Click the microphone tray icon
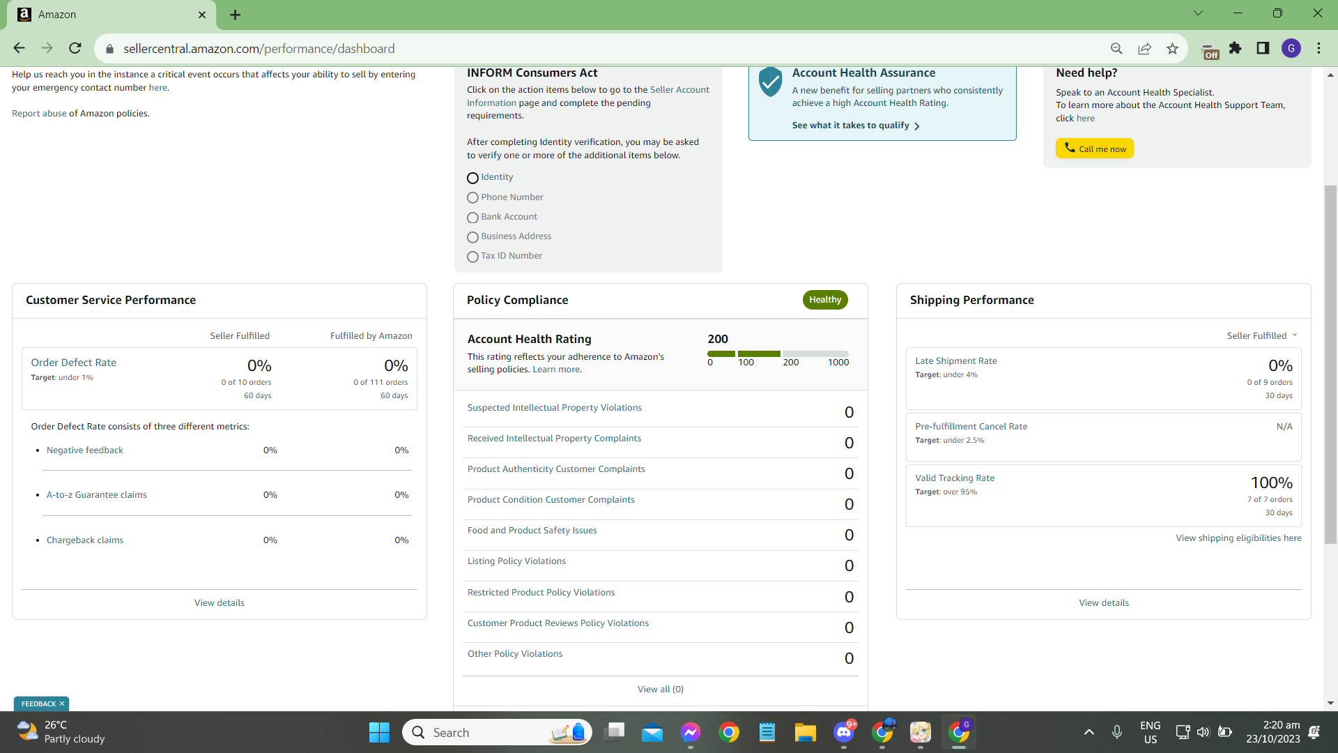The width and height of the screenshot is (1338, 753). [x=1116, y=732]
